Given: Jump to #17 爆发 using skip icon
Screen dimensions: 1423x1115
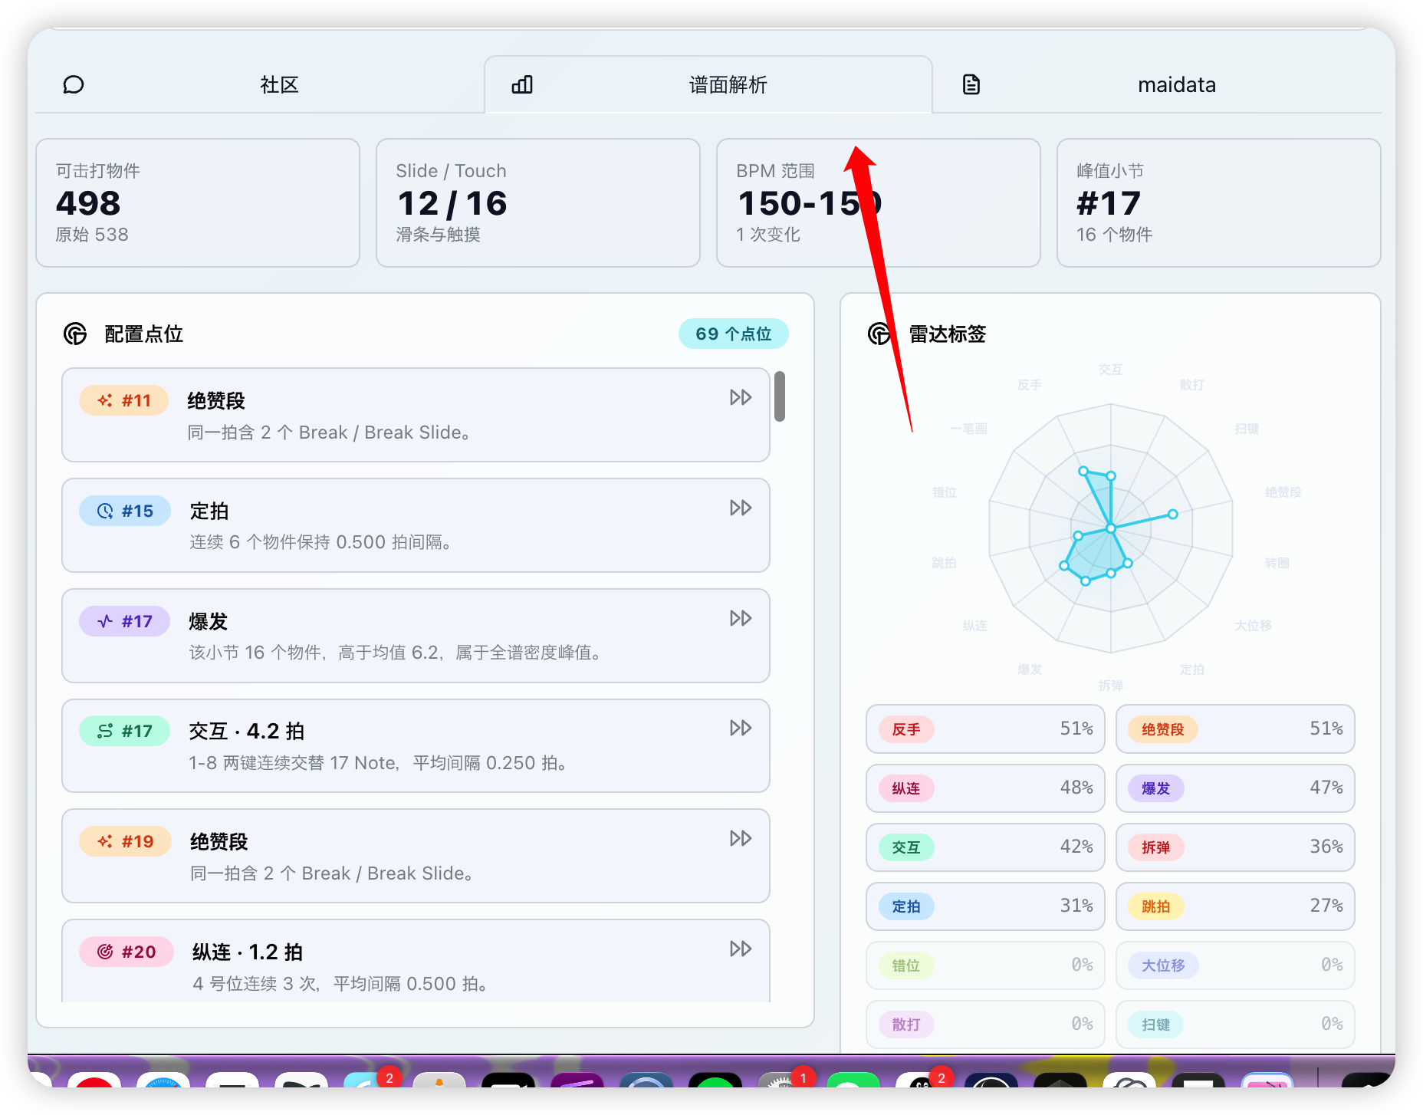Looking at the screenshot, I should 741,618.
